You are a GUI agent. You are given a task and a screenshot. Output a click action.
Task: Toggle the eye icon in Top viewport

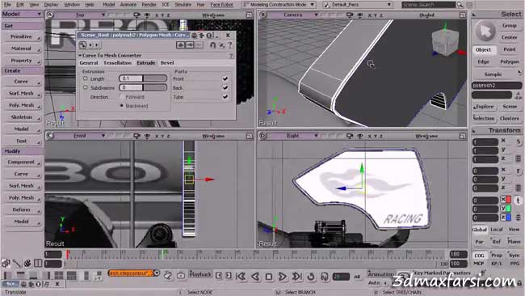(147, 15)
